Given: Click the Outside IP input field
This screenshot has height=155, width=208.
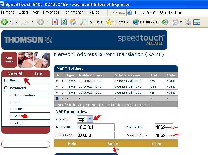Looking at the screenshot, I should [96, 135].
